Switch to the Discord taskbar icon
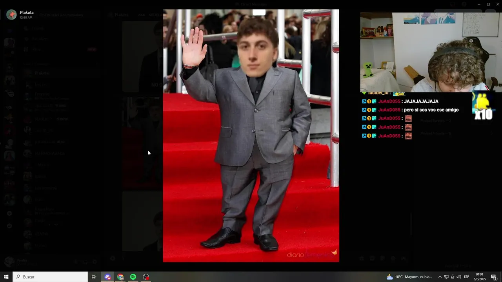Image resolution: width=502 pixels, height=282 pixels. 107,277
